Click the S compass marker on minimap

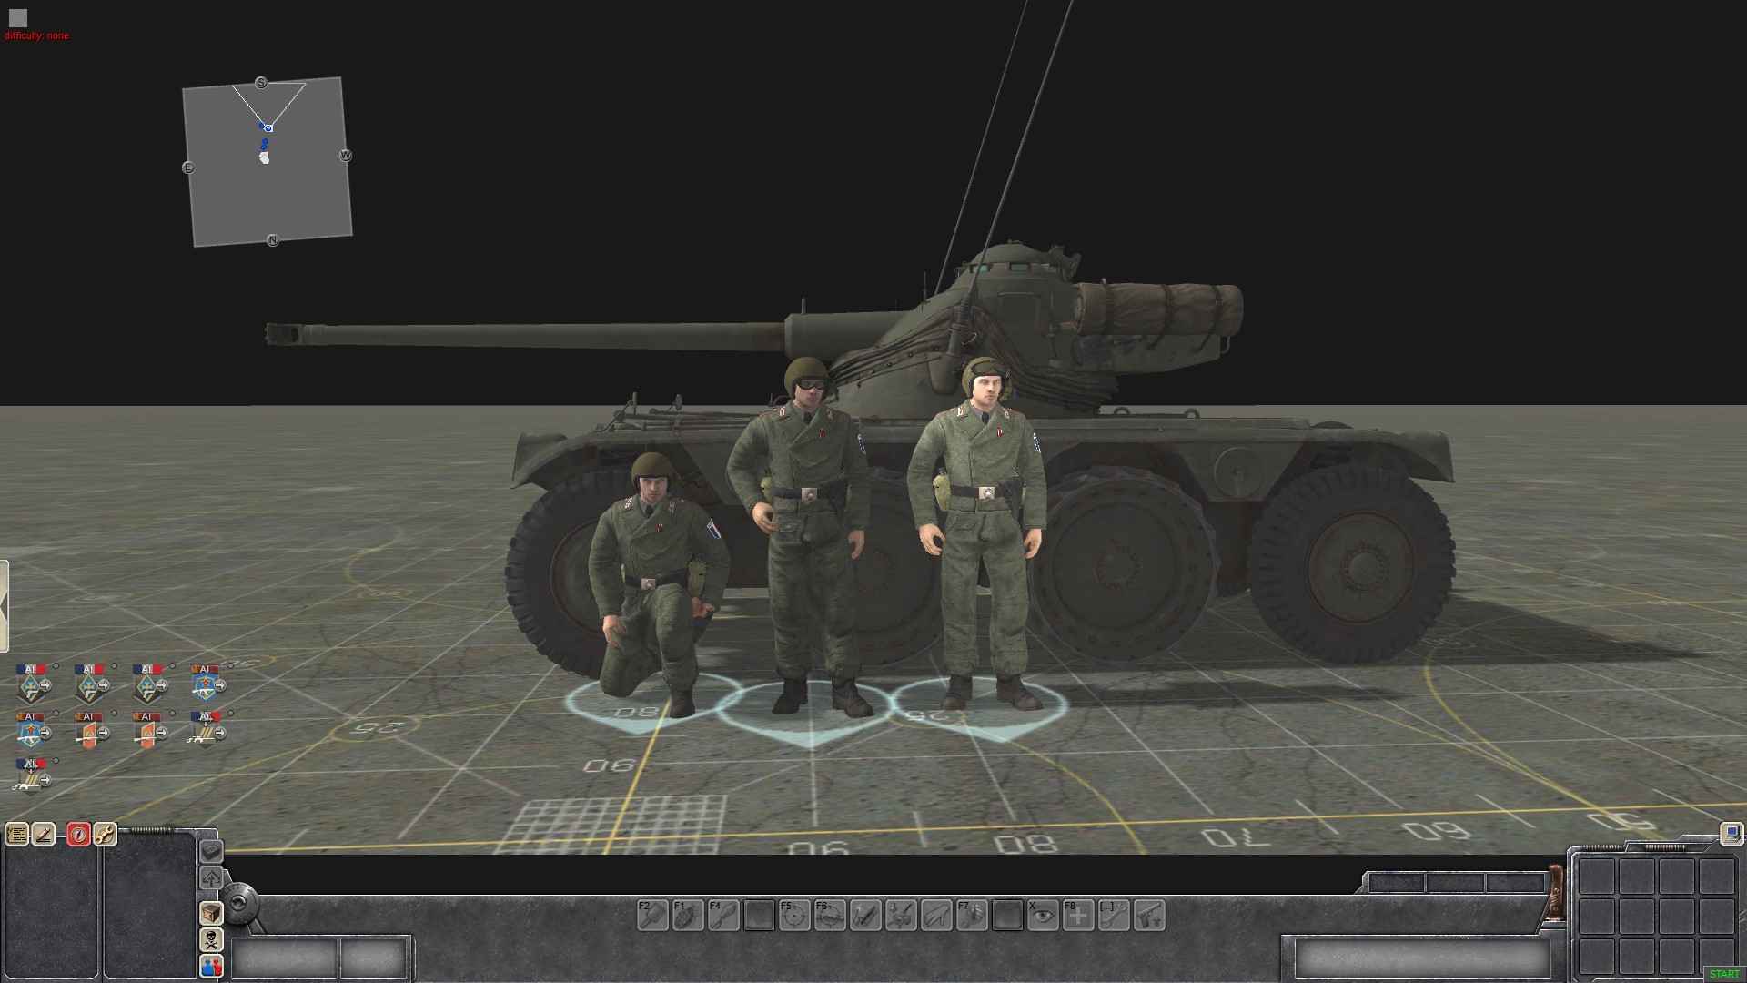pyautogui.click(x=261, y=83)
